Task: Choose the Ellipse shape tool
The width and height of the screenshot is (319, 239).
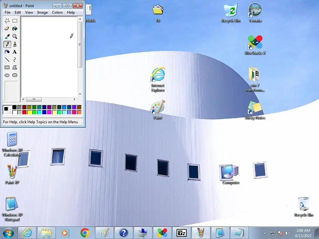Action: 7,75
